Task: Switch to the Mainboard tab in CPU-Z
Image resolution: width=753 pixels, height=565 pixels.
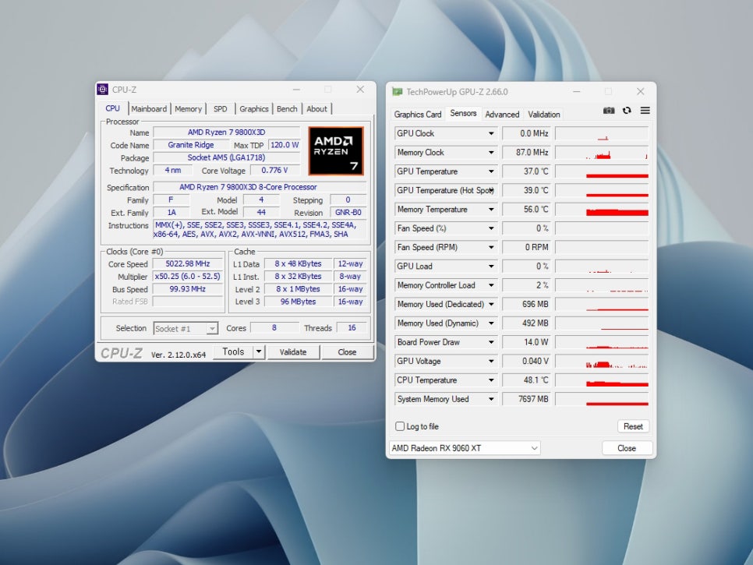Action: [149, 109]
